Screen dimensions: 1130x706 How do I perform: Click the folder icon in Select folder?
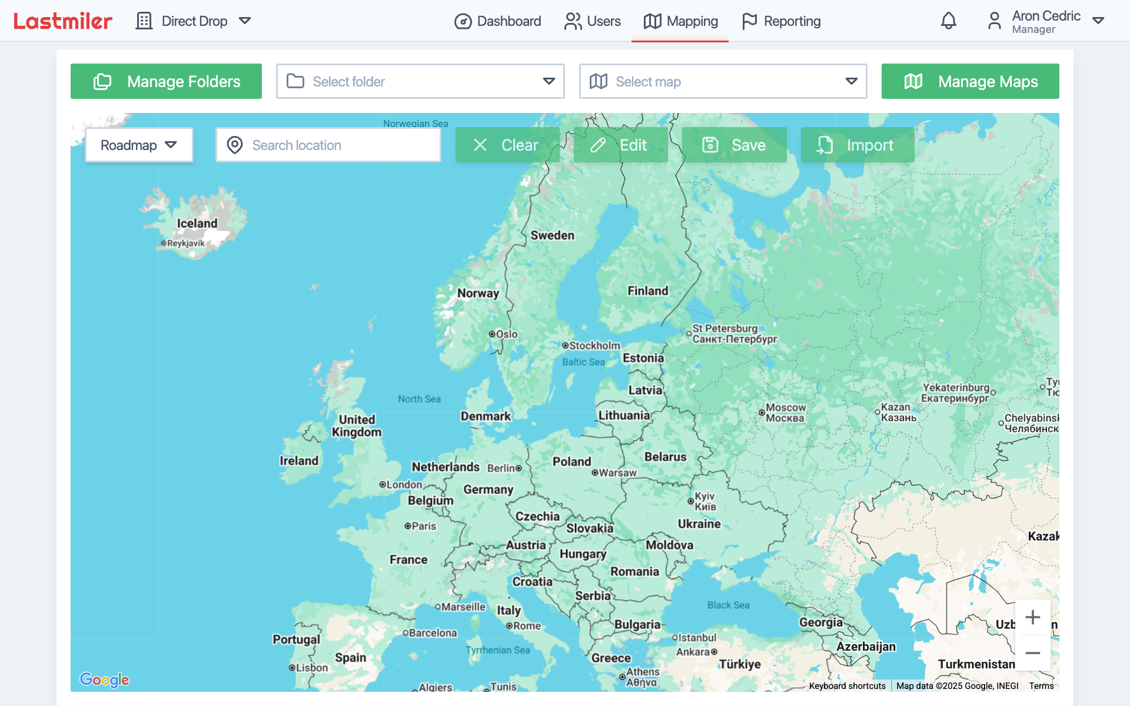pyautogui.click(x=295, y=81)
